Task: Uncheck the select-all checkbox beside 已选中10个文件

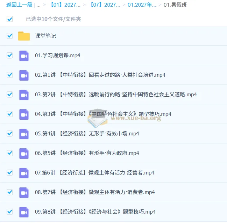Action: [x=9, y=19]
